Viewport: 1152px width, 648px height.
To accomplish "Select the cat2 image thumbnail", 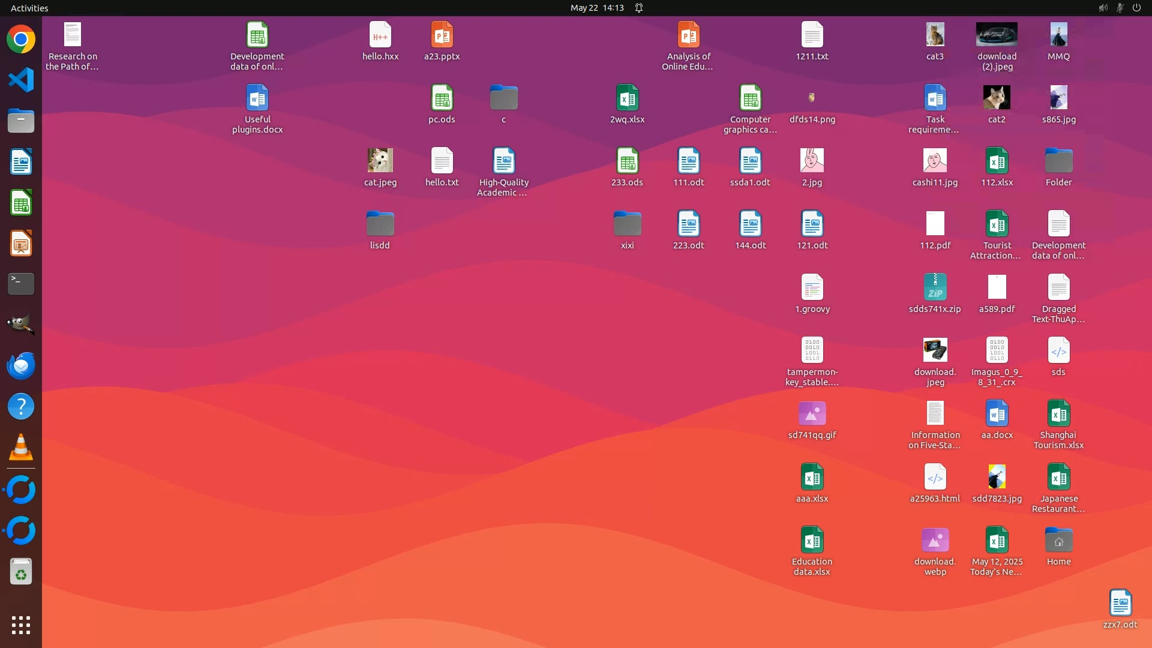I will [997, 98].
